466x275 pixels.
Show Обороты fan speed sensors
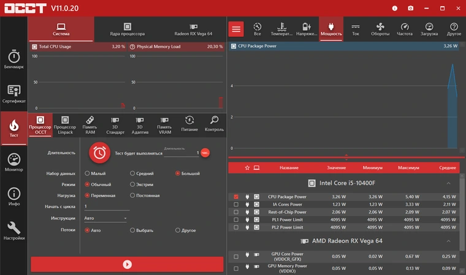pyautogui.click(x=380, y=29)
